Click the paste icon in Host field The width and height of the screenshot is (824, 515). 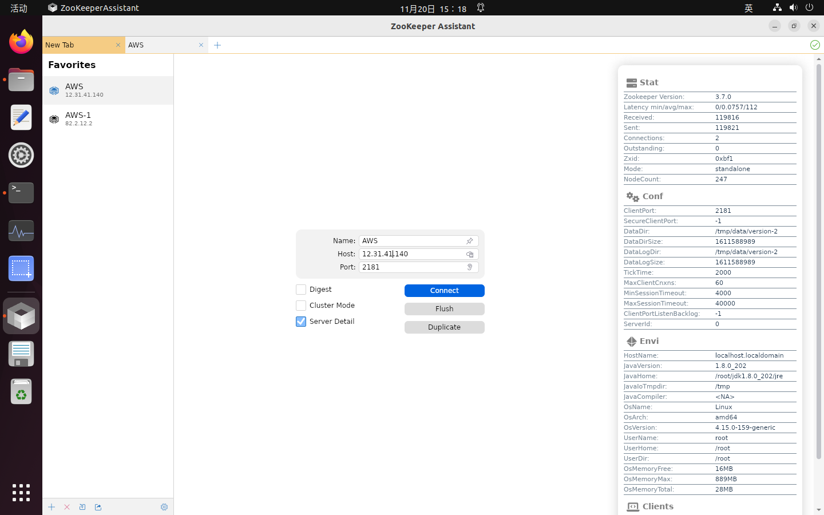click(470, 254)
